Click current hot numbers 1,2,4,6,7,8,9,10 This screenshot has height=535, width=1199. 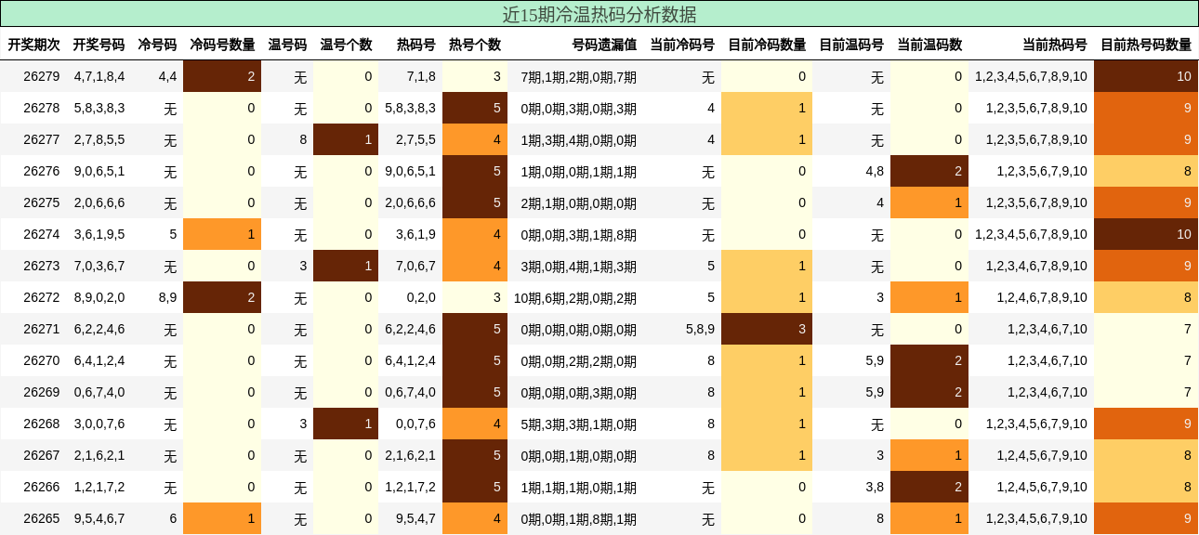pyautogui.click(x=1042, y=297)
